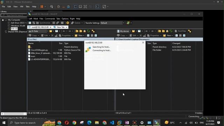Open left panel New dropdown

pos(84,36)
